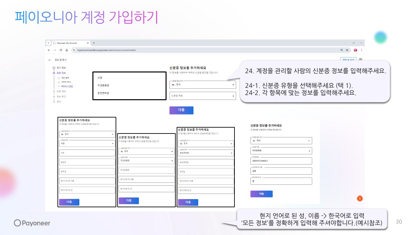Open the help question mark icon
Image resolution: width=418 pixels, height=235 pixels.
(x=361, y=60)
